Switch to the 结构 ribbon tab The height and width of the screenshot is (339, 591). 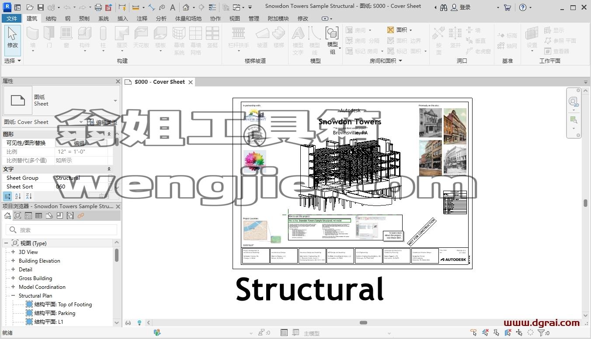[51, 18]
